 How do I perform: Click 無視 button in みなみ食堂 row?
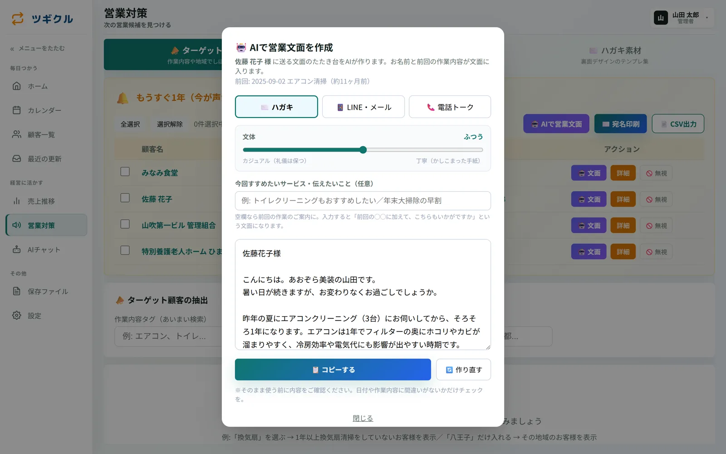(x=656, y=173)
